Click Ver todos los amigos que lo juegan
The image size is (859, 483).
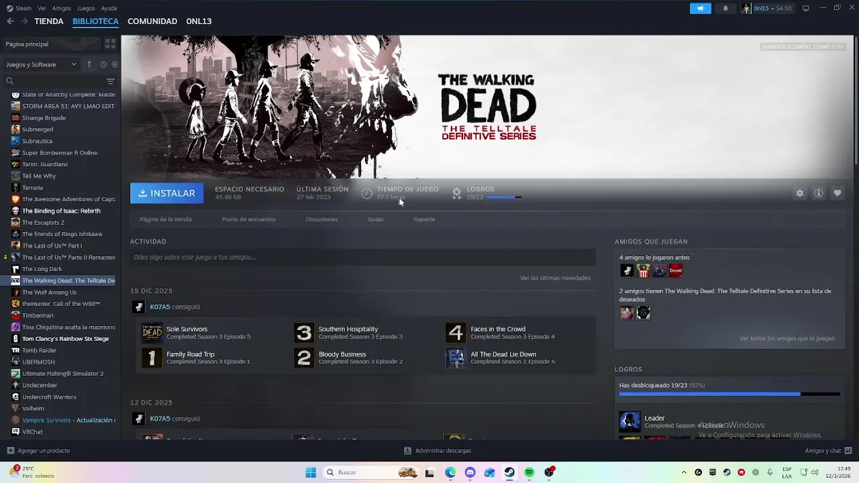coord(787,338)
